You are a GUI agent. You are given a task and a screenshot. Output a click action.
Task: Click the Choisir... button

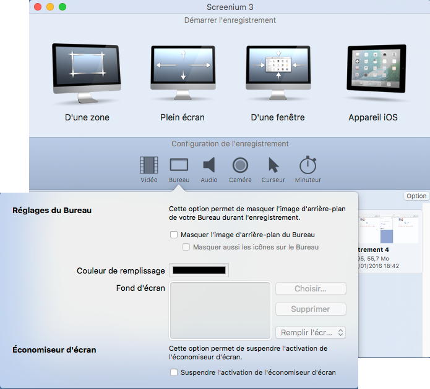pos(311,288)
